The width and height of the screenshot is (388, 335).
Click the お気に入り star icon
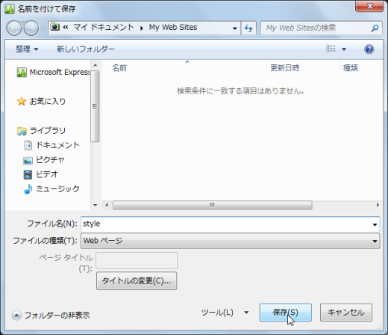coord(22,101)
